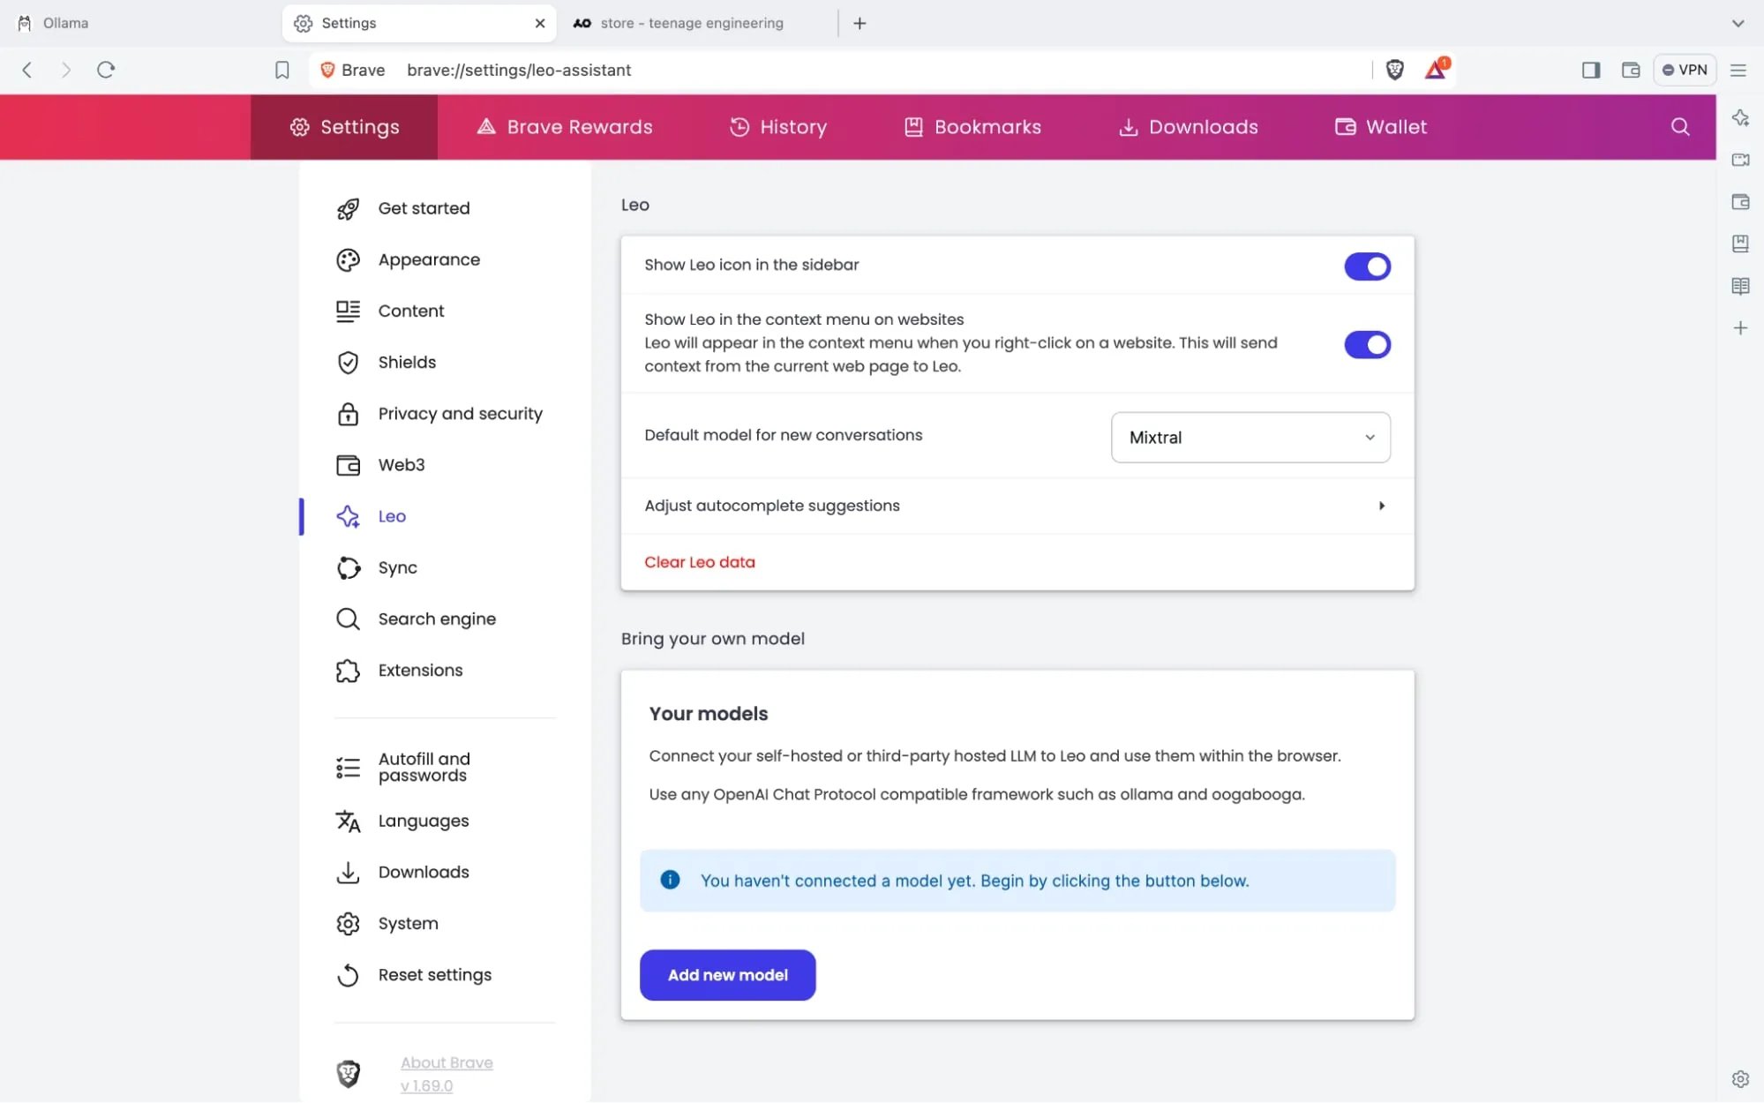Open the Leo AI star icon in the right sidebar

1740,118
